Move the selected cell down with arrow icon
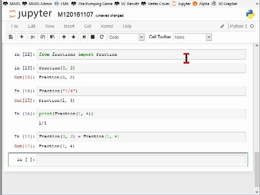 73,37
